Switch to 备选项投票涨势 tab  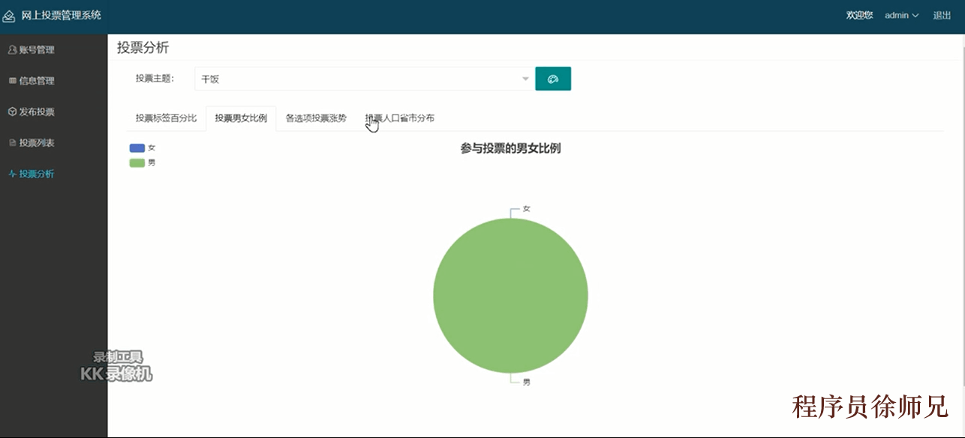(x=316, y=118)
